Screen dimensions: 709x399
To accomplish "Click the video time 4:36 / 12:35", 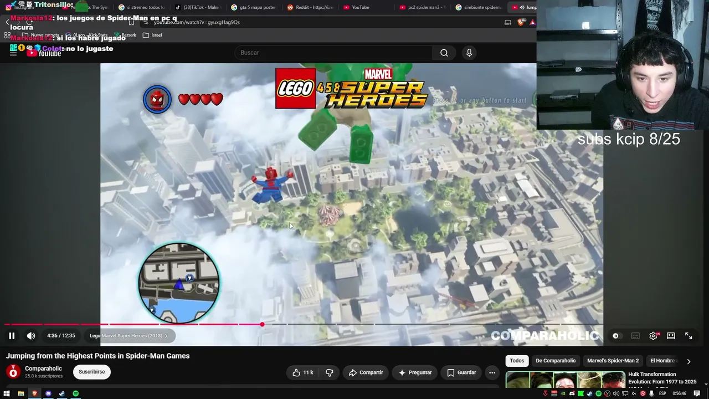I will (x=61, y=336).
